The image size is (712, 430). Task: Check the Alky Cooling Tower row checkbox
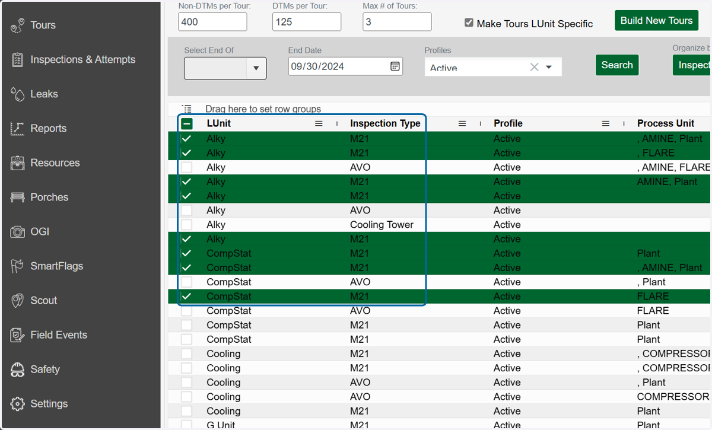[x=187, y=225]
